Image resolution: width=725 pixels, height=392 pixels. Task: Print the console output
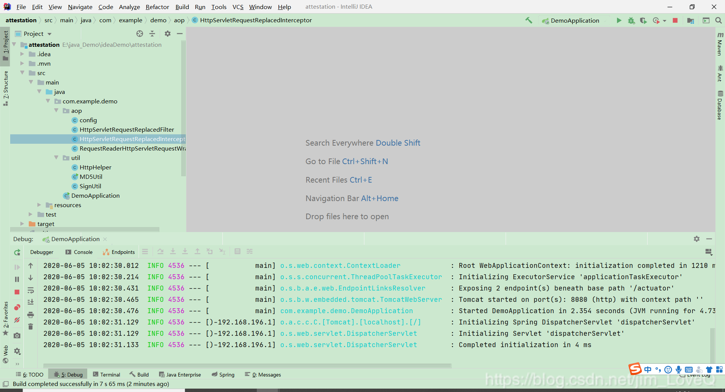(31, 315)
